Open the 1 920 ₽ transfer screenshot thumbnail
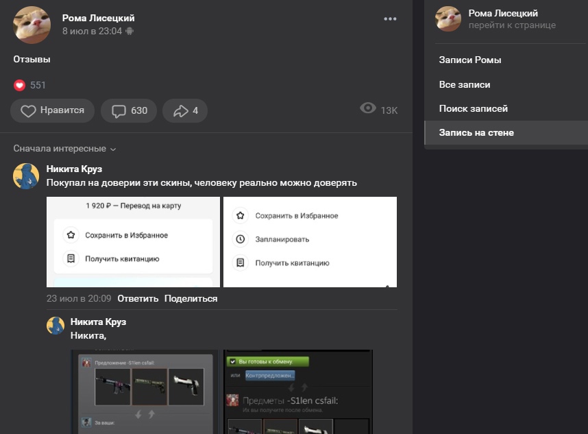 (x=133, y=242)
